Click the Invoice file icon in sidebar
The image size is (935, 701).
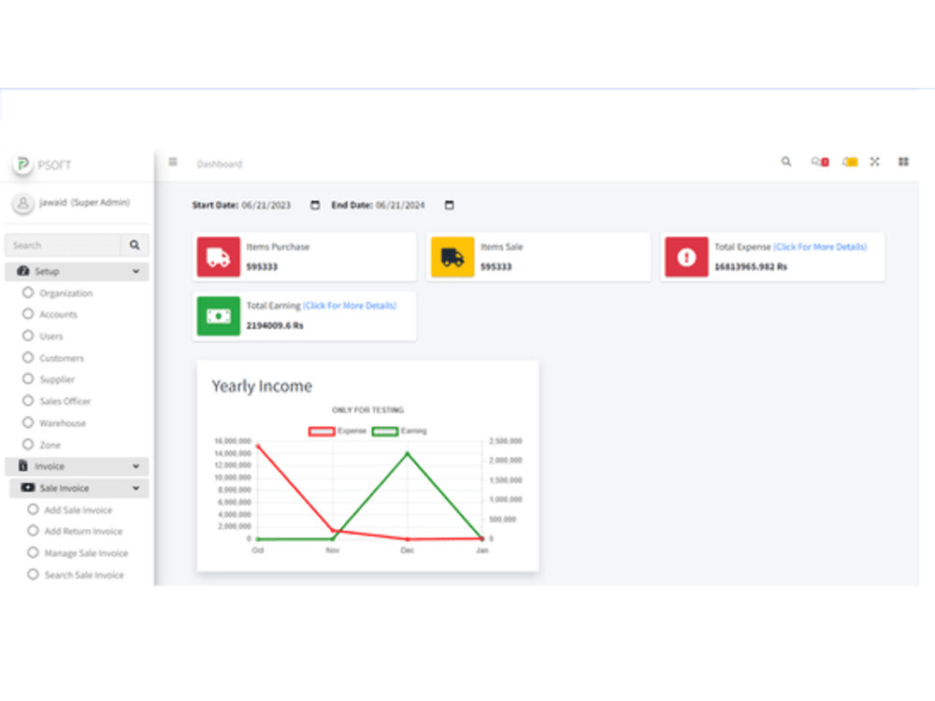[23, 465]
